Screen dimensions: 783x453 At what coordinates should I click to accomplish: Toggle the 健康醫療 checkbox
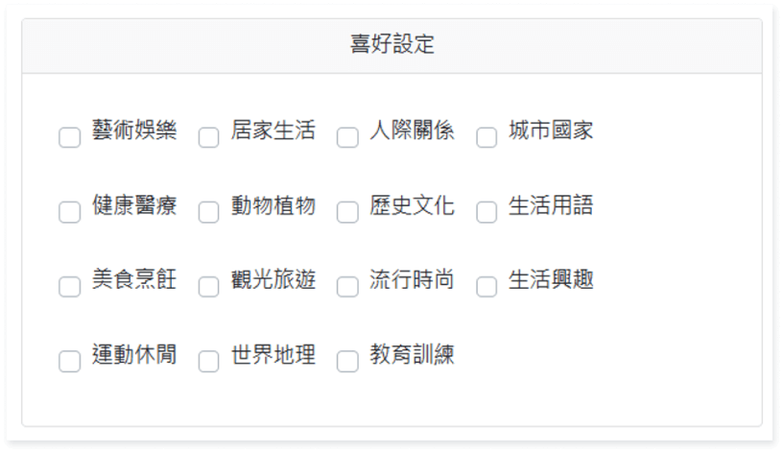[69, 212]
